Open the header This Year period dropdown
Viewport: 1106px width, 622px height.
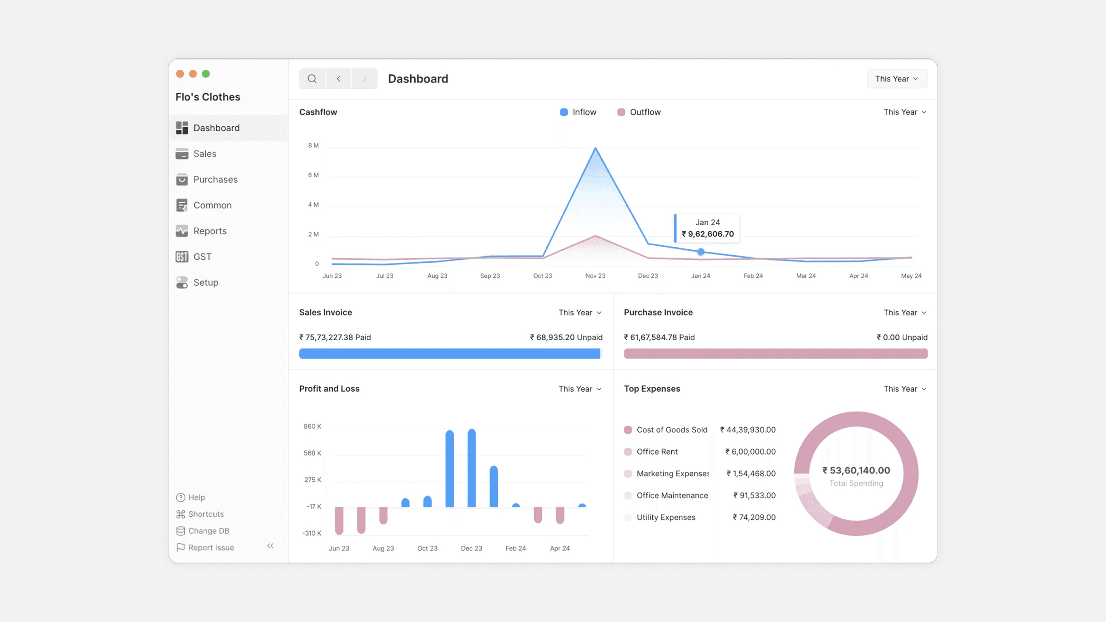tap(897, 79)
